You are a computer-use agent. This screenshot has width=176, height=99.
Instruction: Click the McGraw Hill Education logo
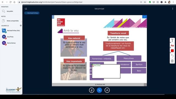[x=61, y=22]
